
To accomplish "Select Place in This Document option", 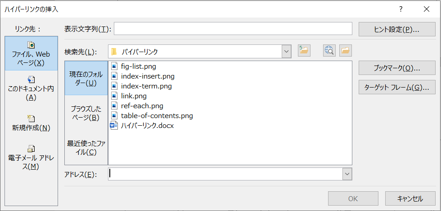I will (31, 88).
